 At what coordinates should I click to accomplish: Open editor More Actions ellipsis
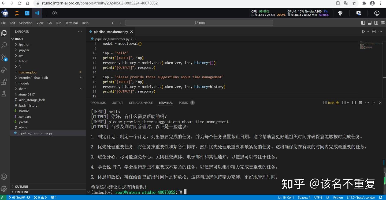tap(380, 32)
